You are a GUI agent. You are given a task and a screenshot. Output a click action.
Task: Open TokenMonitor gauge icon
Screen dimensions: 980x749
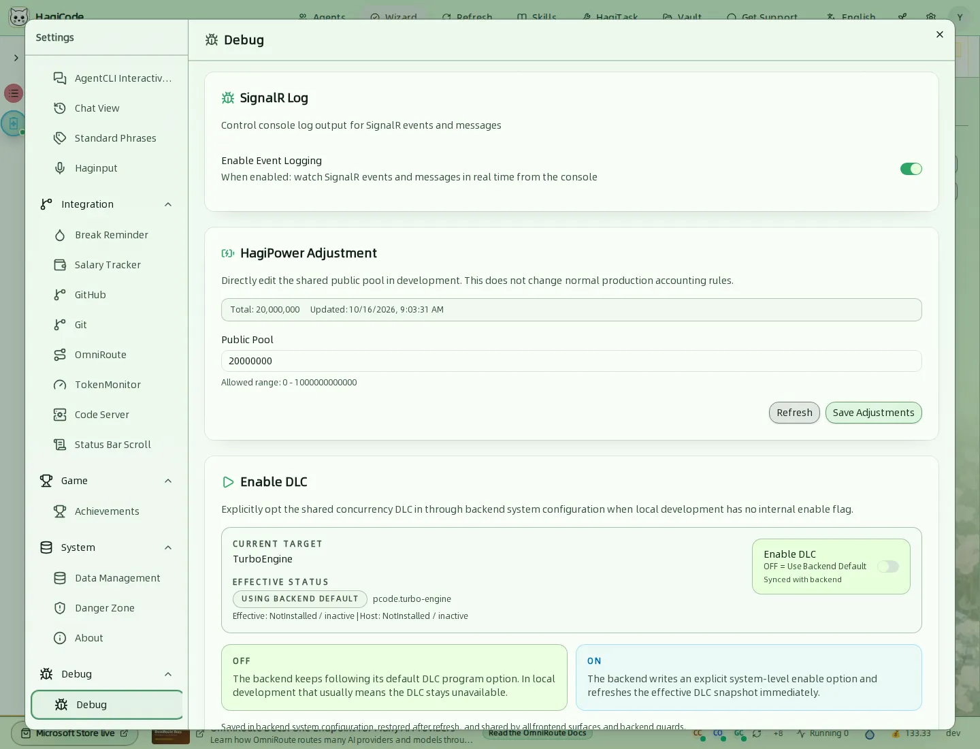click(60, 385)
